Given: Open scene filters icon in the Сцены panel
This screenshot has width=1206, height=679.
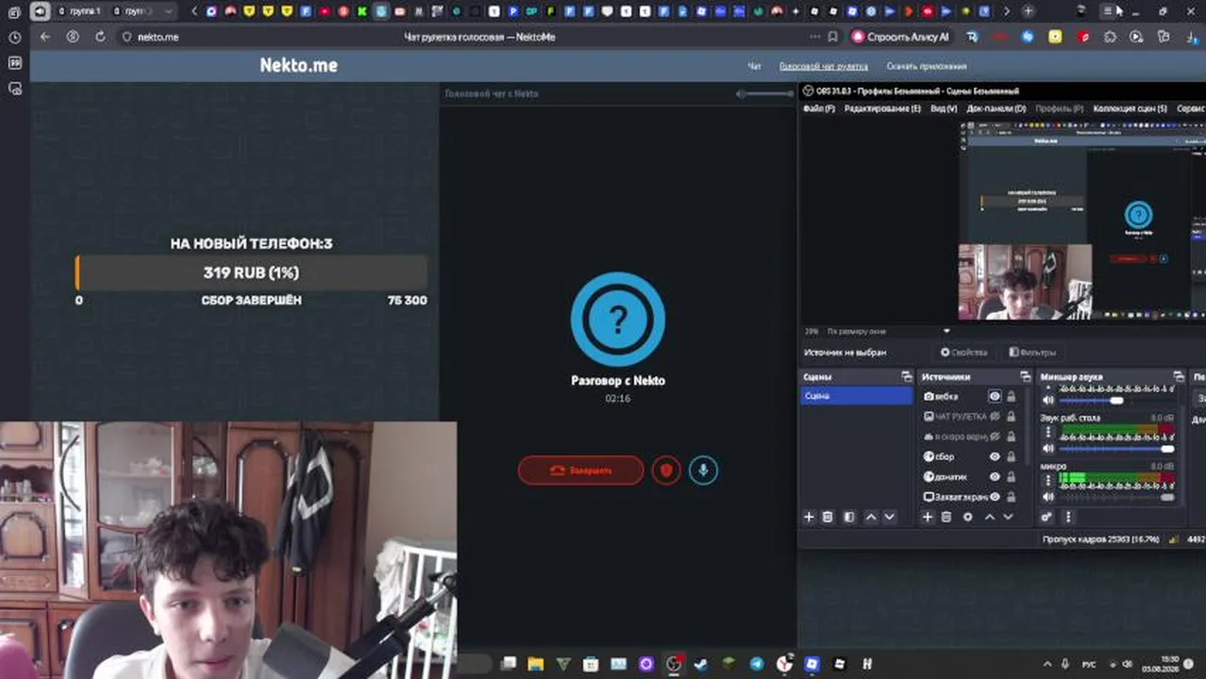Looking at the screenshot, I should [x=848, y=517].
